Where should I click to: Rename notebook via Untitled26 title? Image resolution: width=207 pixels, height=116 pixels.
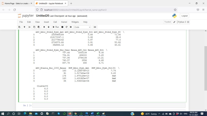click(43, 16)
